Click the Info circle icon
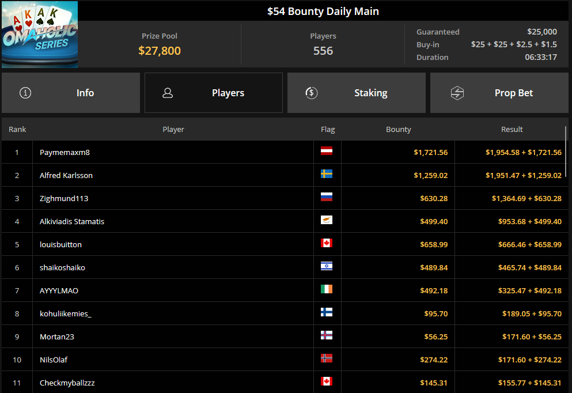The image size is (572, 393). [25, 93]
